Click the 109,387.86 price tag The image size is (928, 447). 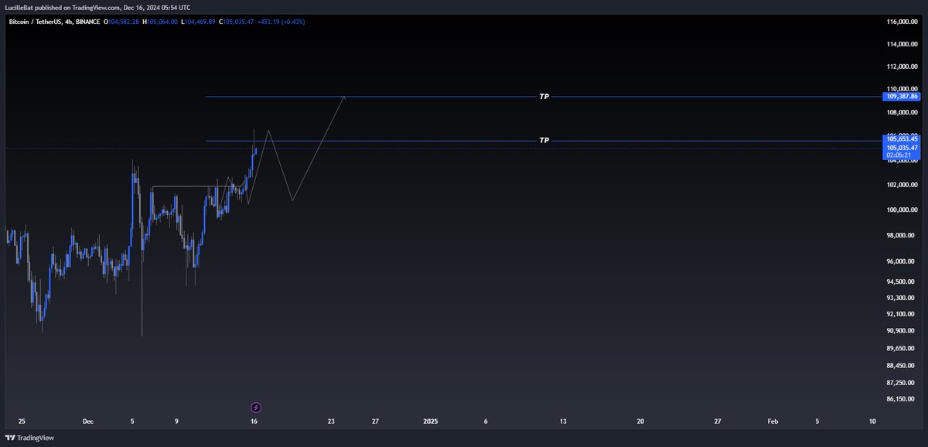click(902, 97)
